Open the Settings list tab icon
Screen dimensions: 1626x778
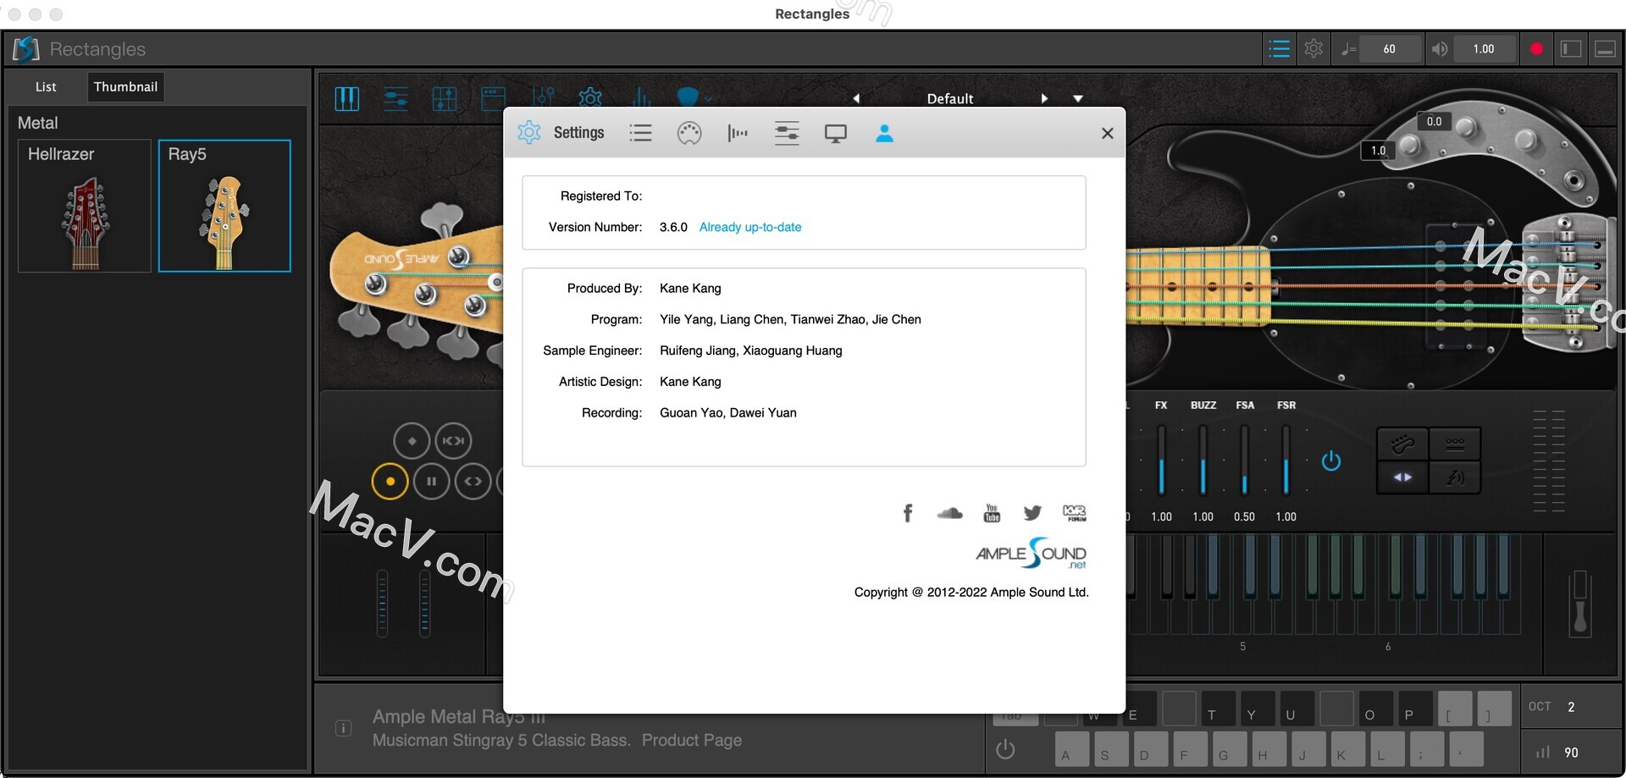[x=640, y=133]
